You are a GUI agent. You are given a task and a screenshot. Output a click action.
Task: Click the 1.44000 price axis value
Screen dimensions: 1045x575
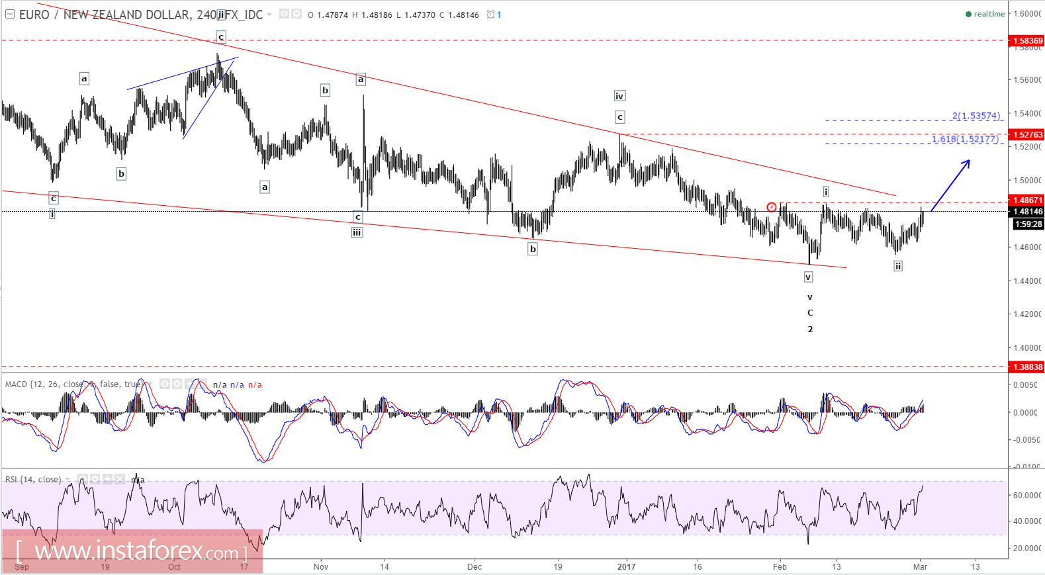coord(1027,281)
